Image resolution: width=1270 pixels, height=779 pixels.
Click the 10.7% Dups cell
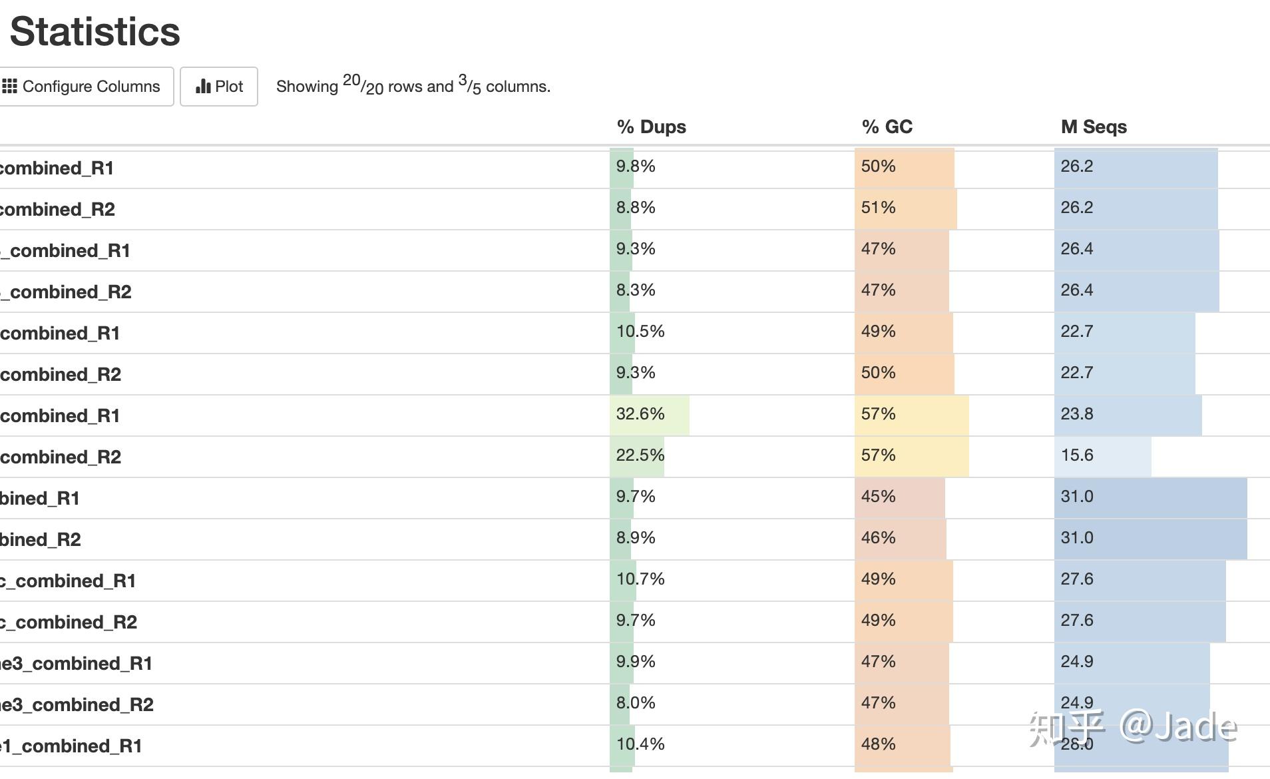[640, 579]
